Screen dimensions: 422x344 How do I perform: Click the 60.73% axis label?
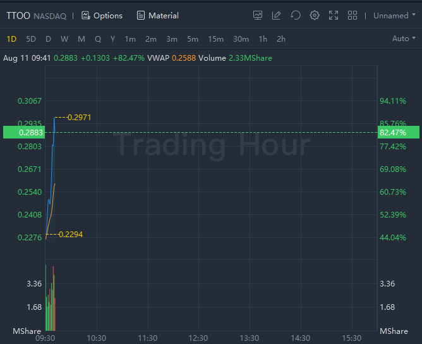tap(393, 192)
